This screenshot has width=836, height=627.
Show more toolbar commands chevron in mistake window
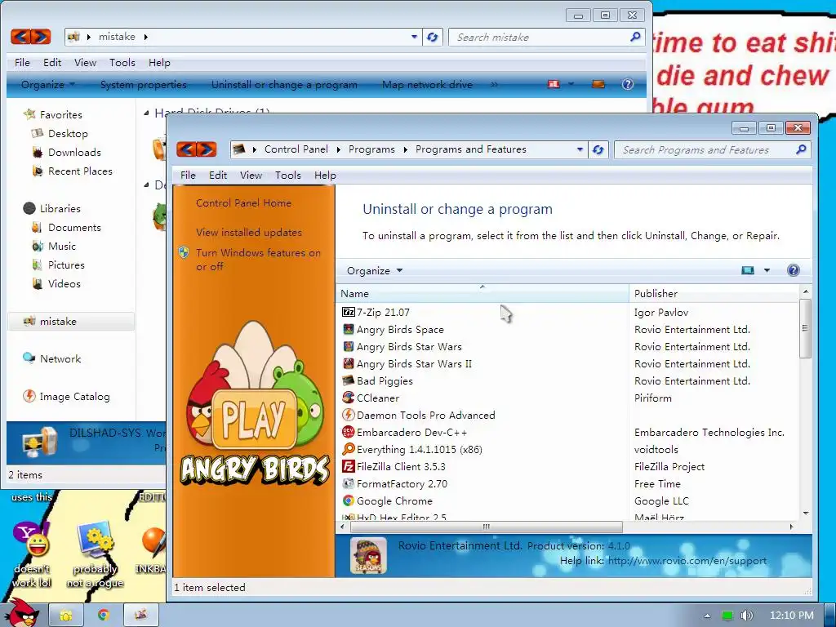494,84
